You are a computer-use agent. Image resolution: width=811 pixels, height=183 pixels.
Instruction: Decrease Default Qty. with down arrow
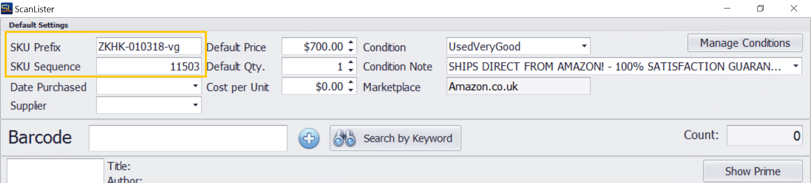click(x=351, y=70)
